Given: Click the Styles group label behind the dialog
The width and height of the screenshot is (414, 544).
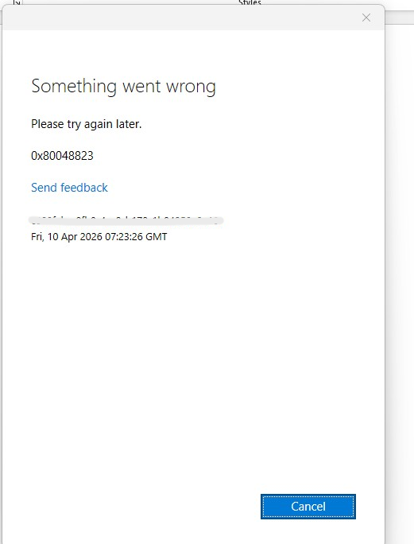Looking at the screenshot, I should tap(250, 2).
